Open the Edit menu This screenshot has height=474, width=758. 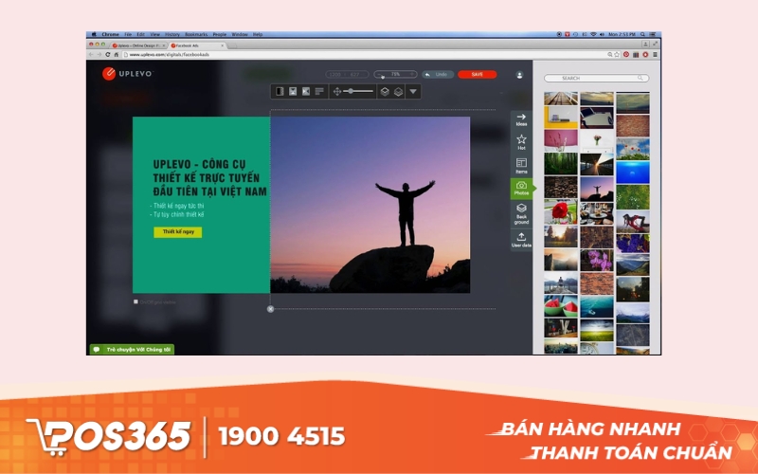click(x=140, y=34)
